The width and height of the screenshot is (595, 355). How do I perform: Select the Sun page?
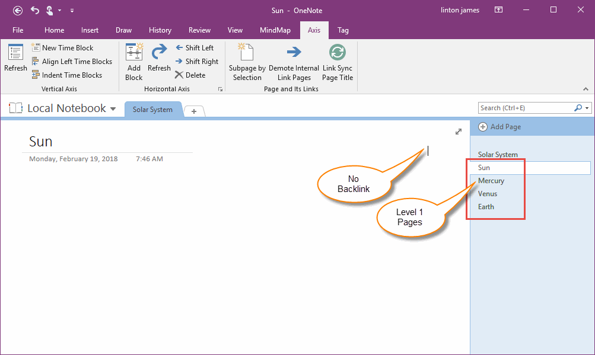(x=530, y=168)
